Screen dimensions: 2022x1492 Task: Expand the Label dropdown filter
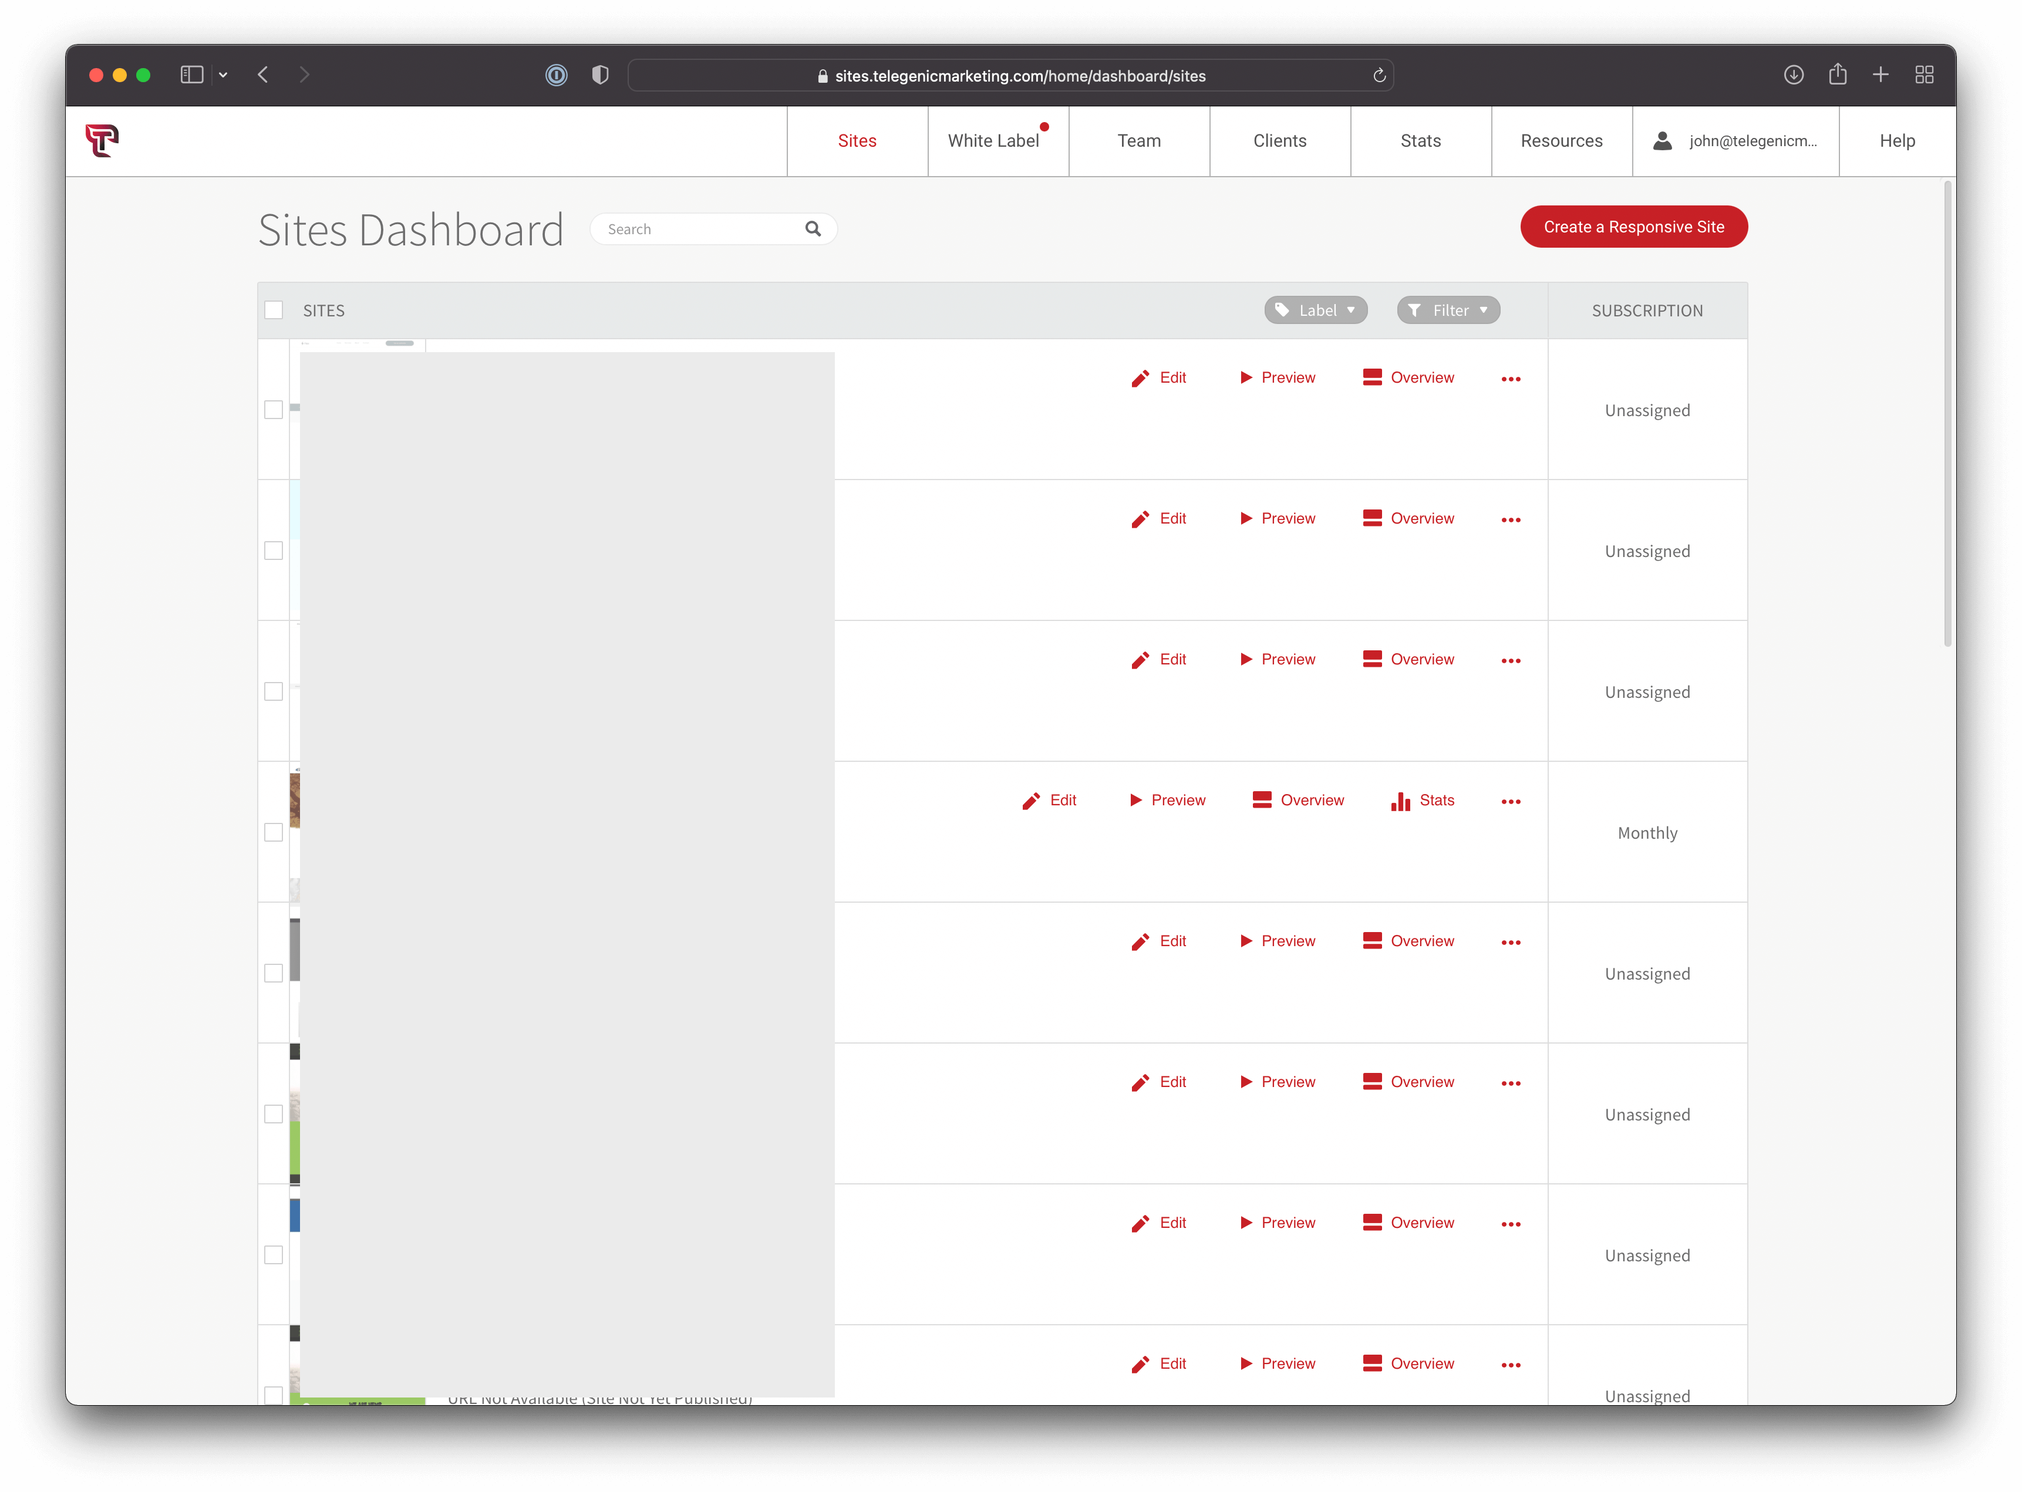[1316, 309]
